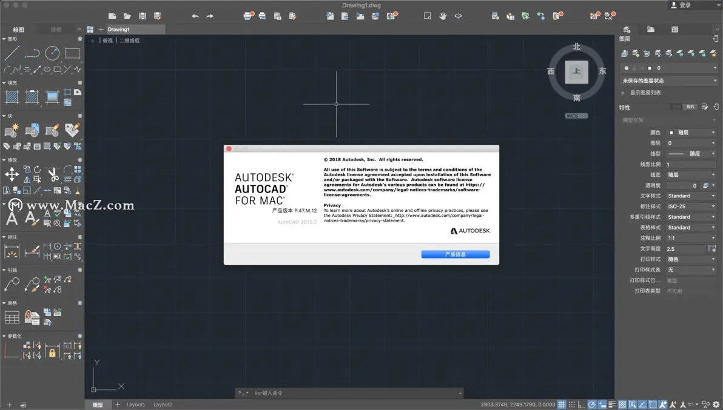Open the 标注样式 ISO-25 dropdown

[x=691, y=207]
